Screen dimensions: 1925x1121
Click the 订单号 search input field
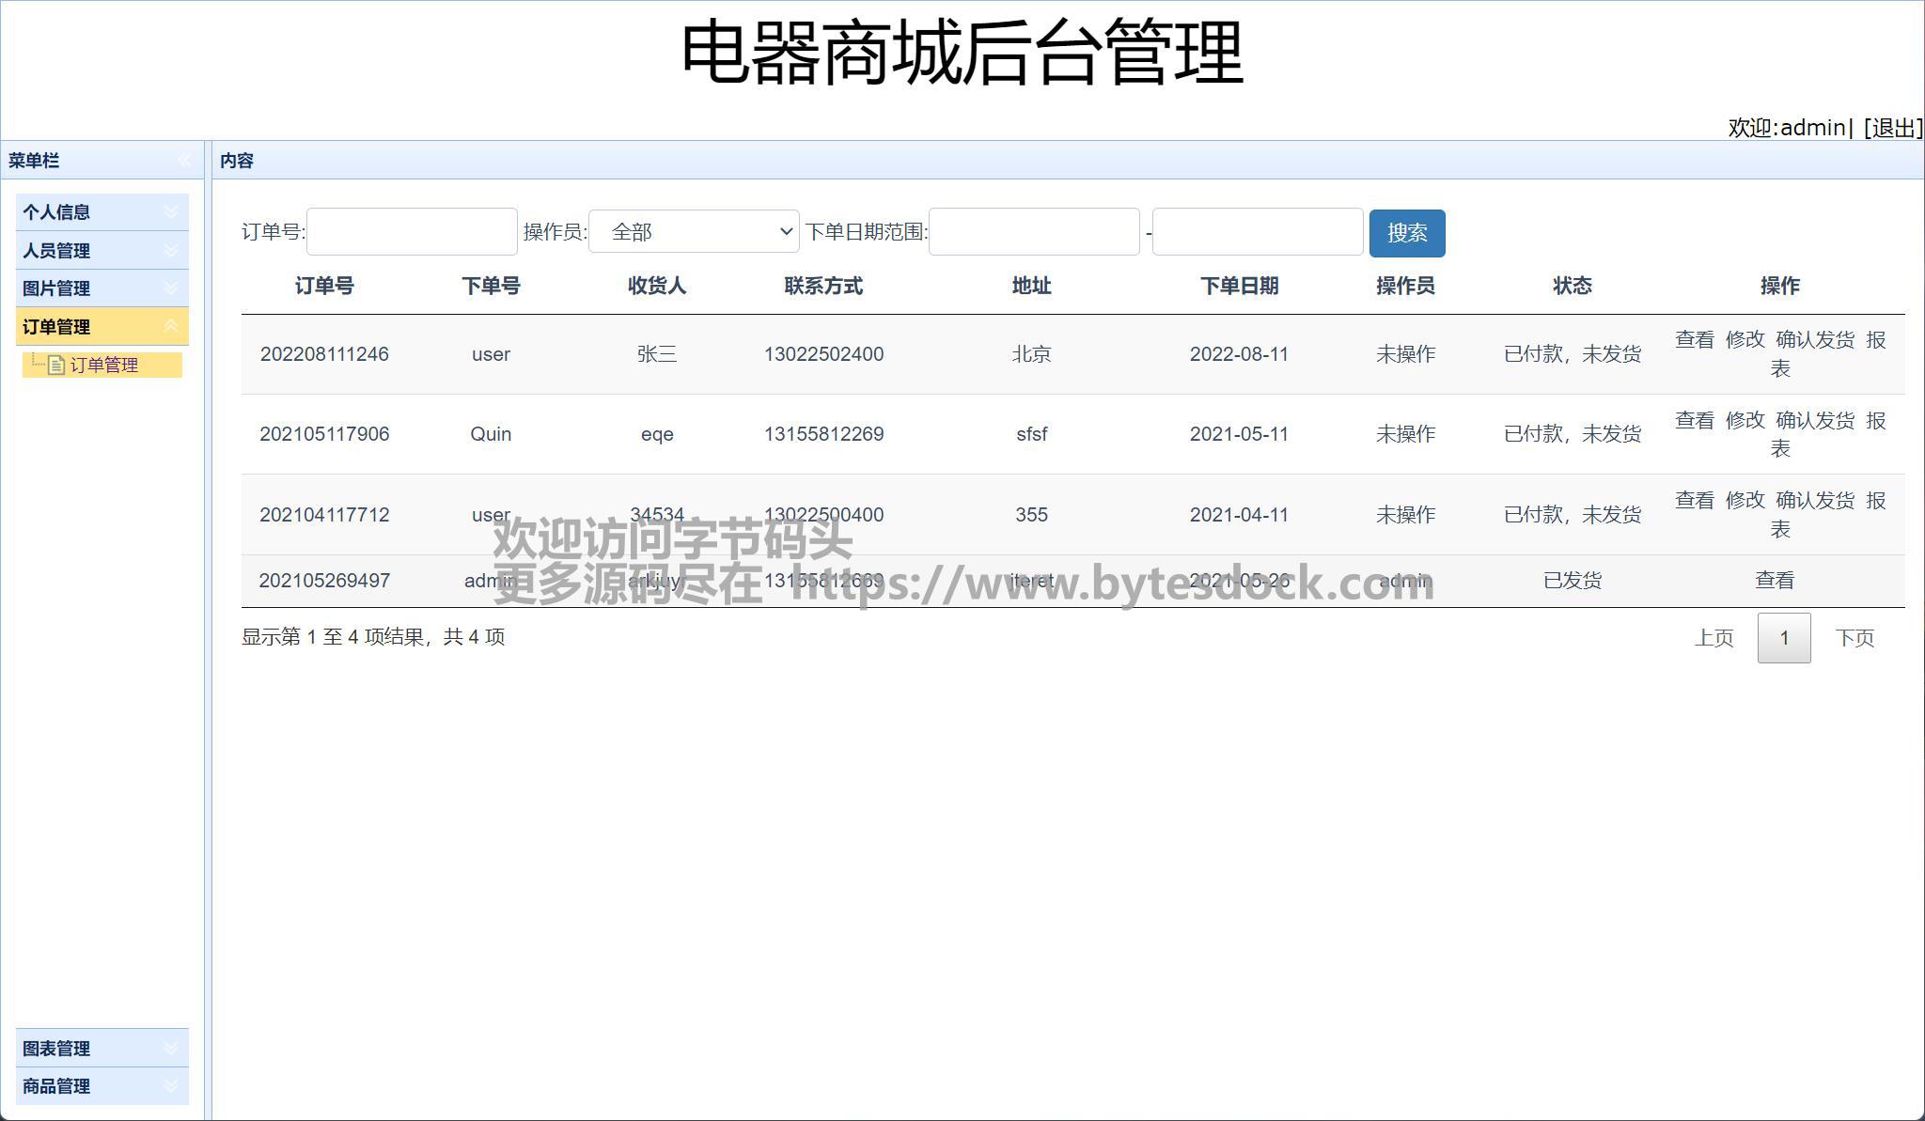click(x=412, y=232)
